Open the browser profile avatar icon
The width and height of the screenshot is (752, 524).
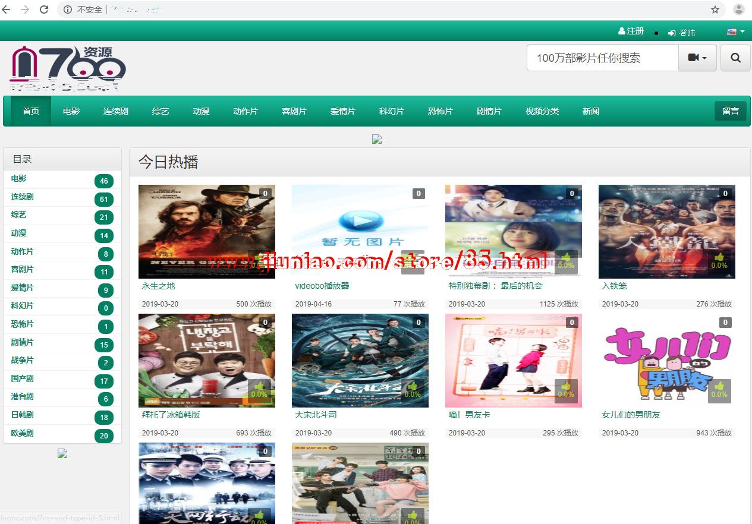coord(739,10)
